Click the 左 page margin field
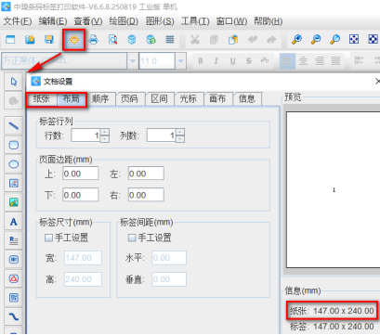380x335 pixels. (x=146, y=174)
